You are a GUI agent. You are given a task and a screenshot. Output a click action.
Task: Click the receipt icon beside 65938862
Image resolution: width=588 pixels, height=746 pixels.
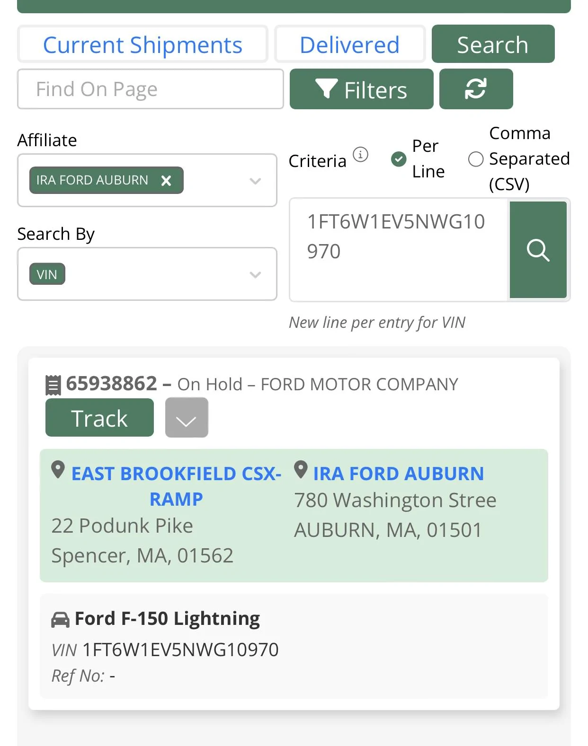[53, 385]
